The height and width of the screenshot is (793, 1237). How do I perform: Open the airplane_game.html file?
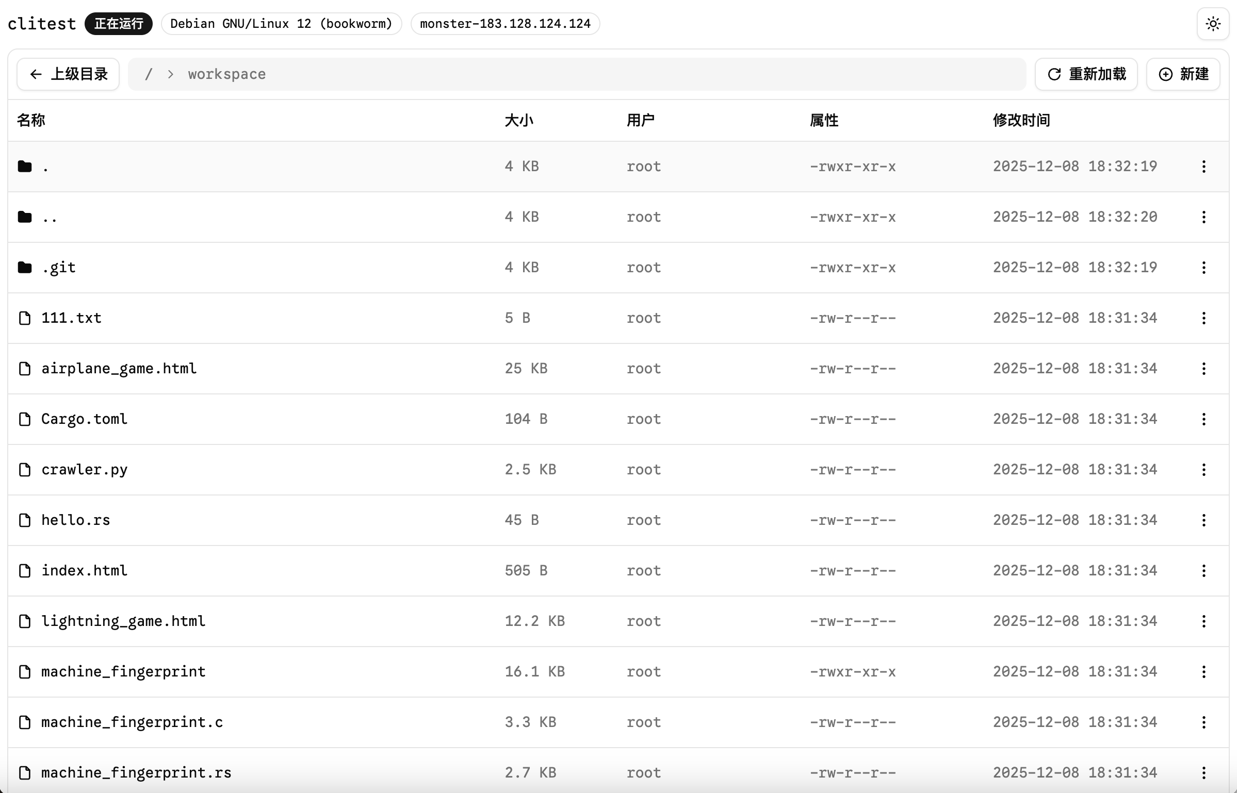[119, 369]
